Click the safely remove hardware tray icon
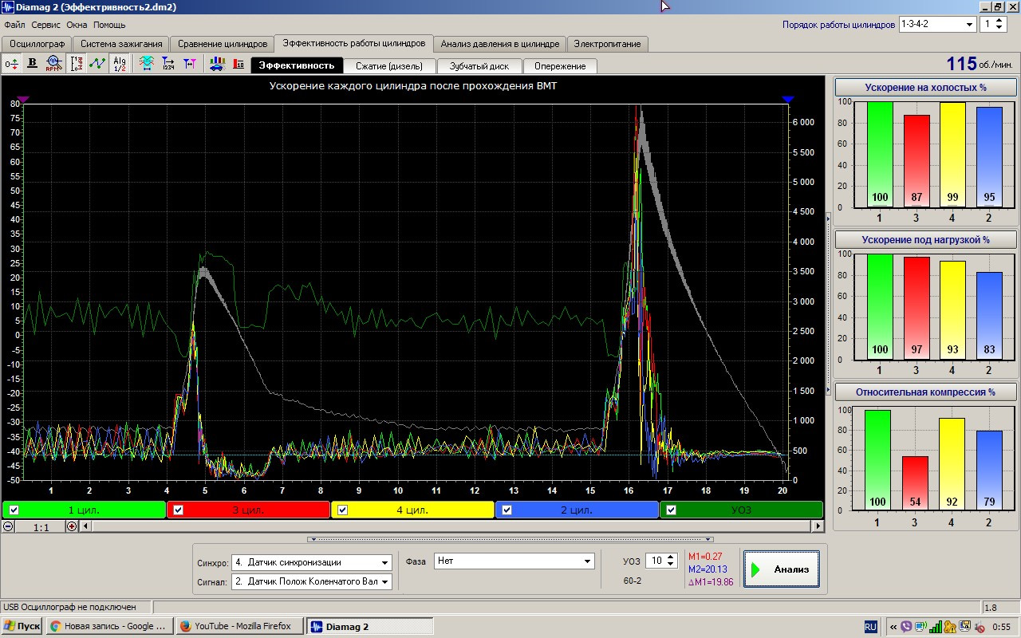 (x=964, y=626)
